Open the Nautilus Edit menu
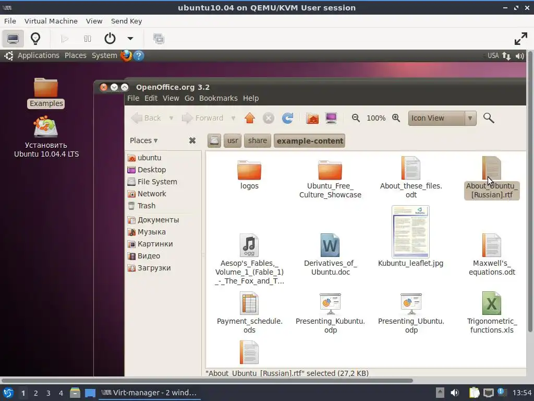Screen dimensions: 534x401 (x=151, y=98)
